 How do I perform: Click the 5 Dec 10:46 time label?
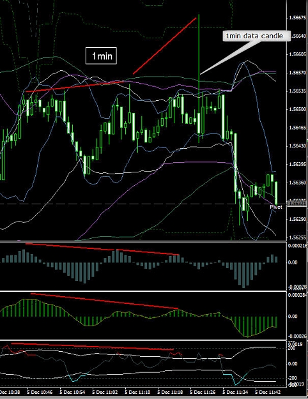coord(40,392)
